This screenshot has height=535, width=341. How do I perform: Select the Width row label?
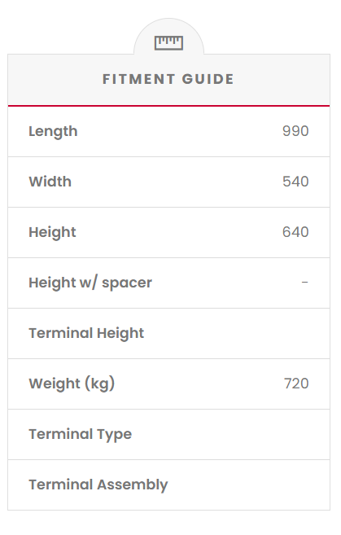point(50,182)
